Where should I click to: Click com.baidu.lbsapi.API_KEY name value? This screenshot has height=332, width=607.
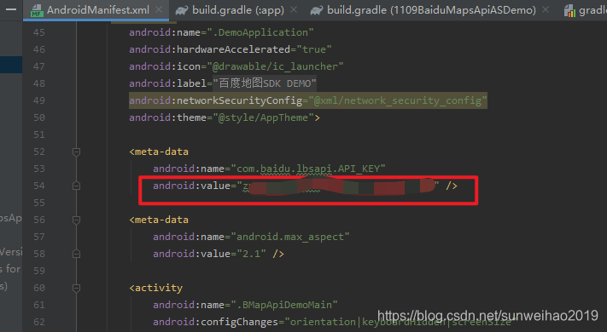[x=307, y=169]
